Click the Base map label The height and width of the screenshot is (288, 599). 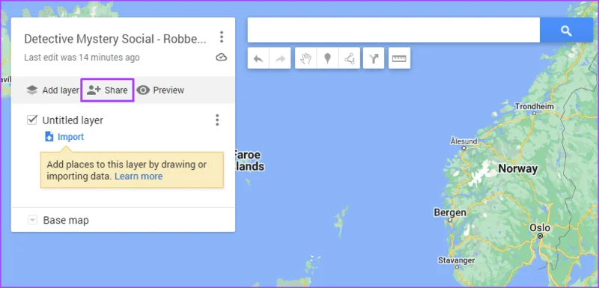coord(66,221)
